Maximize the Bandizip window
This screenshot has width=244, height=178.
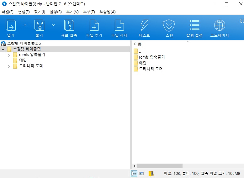(x=226, y=4)
